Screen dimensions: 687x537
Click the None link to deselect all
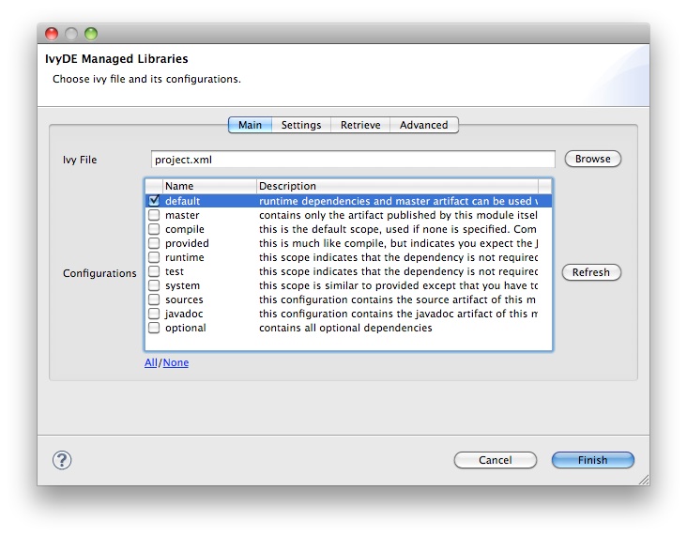tap(176, 362)
